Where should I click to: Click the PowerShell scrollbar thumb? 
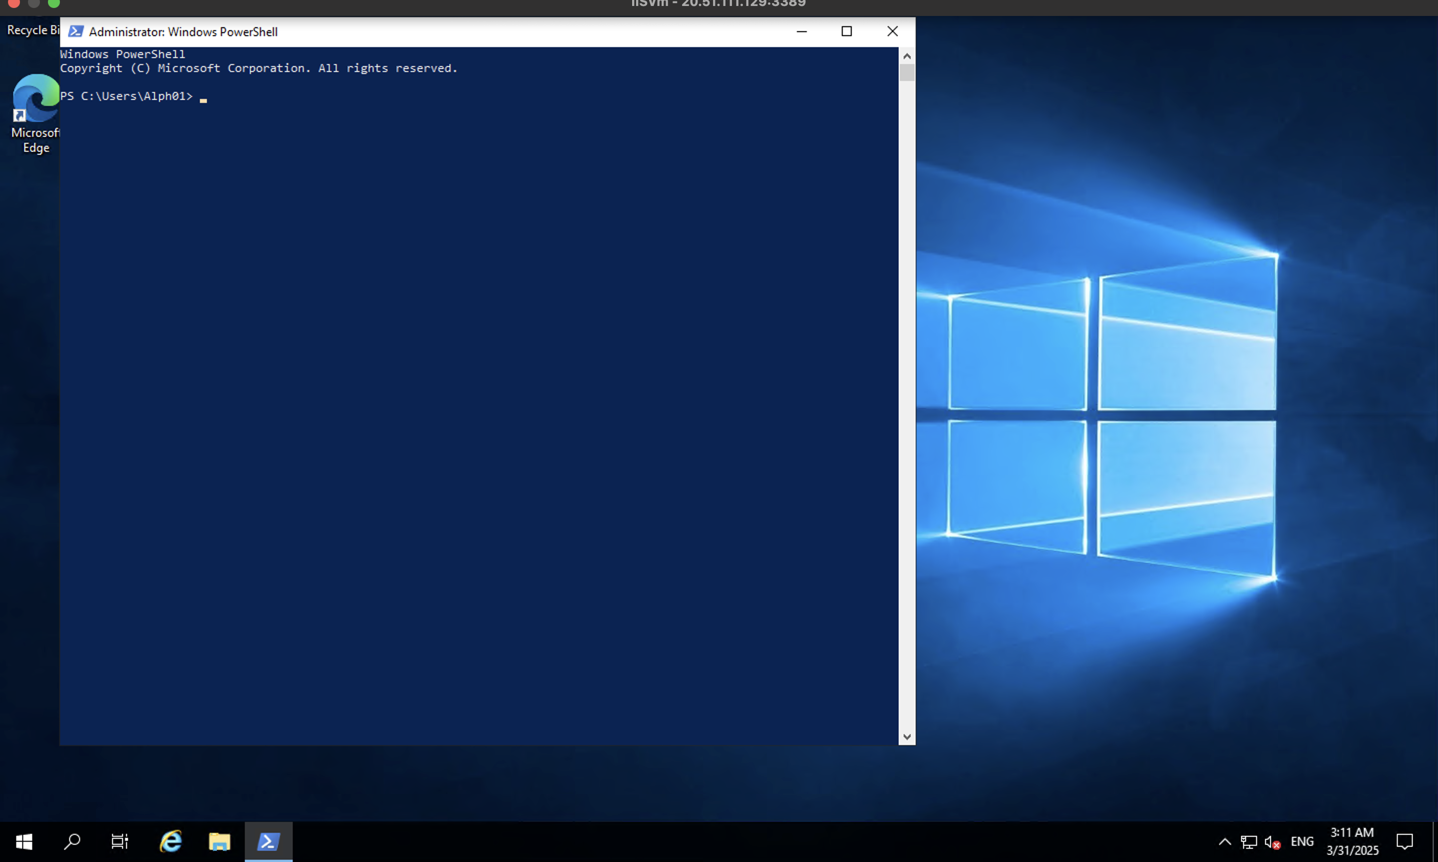(907, 73)
